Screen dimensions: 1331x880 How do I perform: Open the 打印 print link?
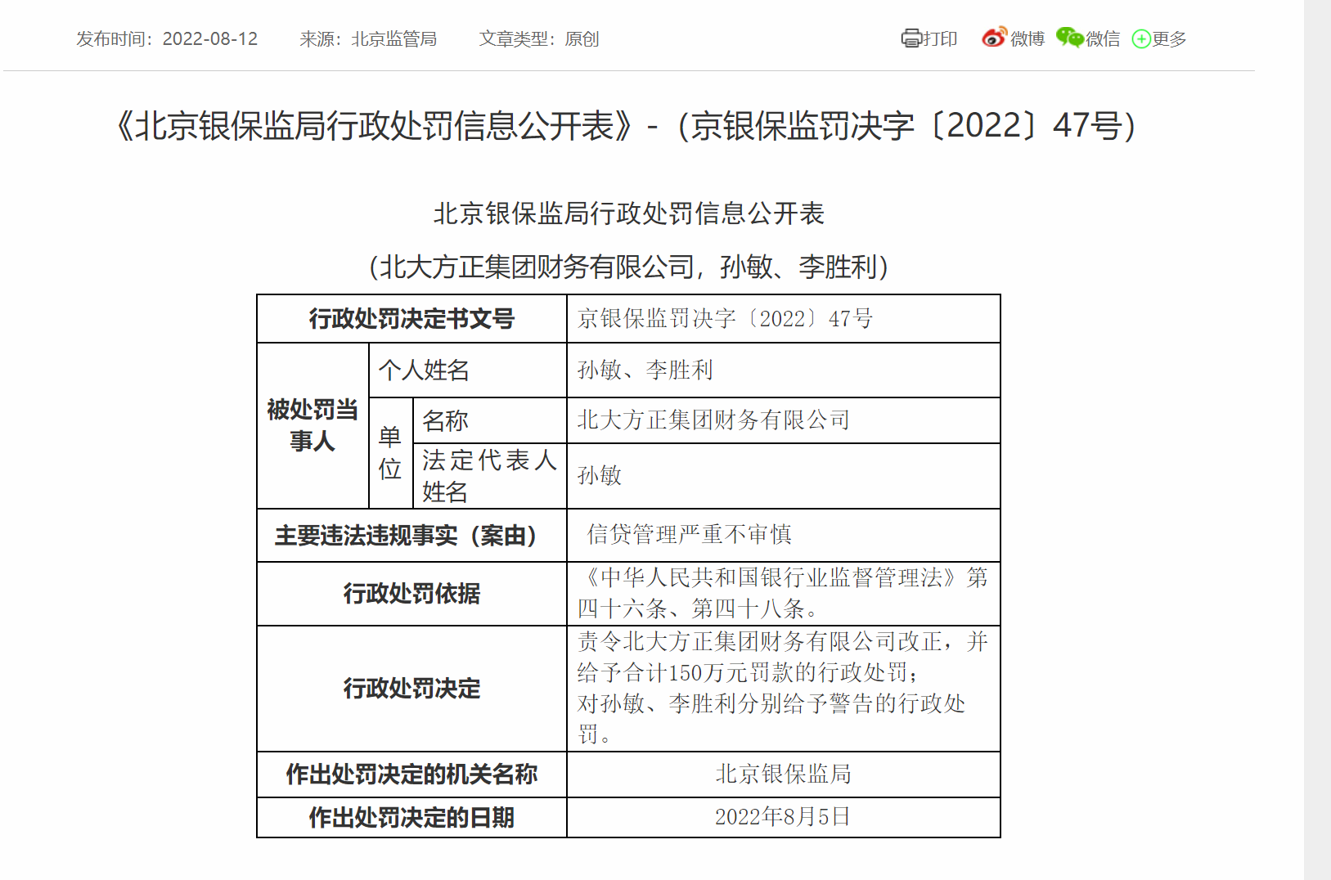tap(940, 39)
